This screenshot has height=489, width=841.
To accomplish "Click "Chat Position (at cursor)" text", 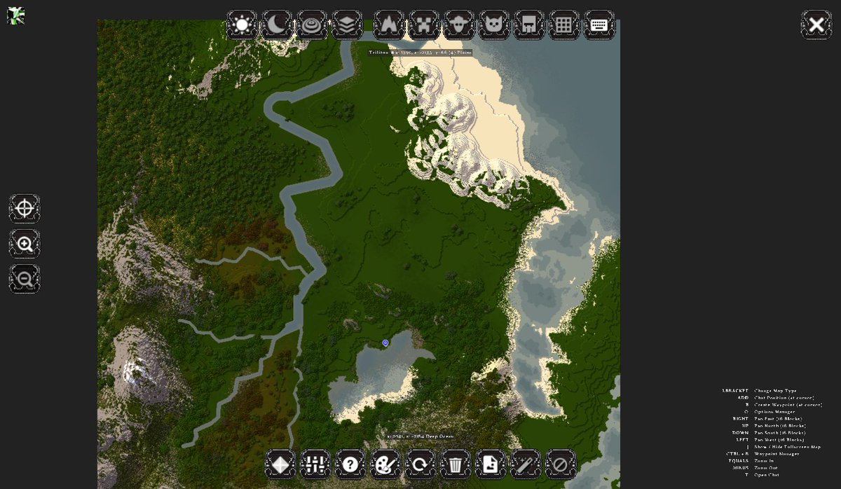I will click(784, 397).
